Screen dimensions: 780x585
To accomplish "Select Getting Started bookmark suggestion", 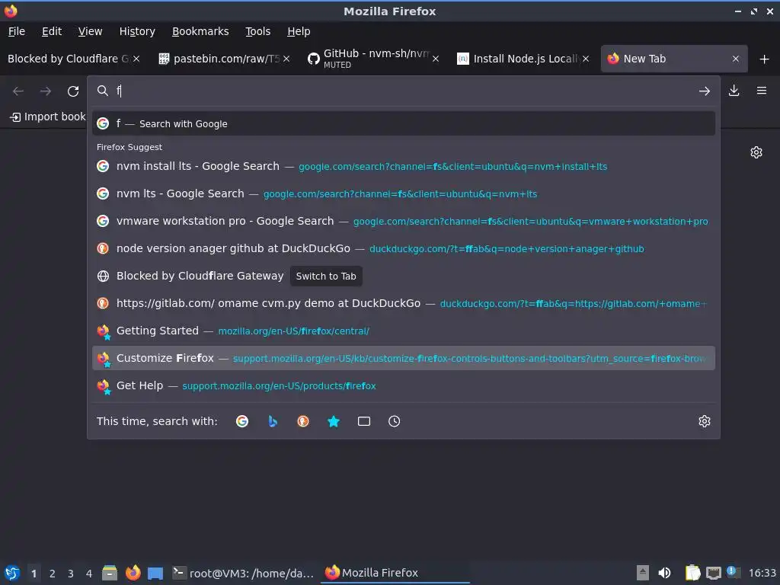I will [x=404, y=331].
